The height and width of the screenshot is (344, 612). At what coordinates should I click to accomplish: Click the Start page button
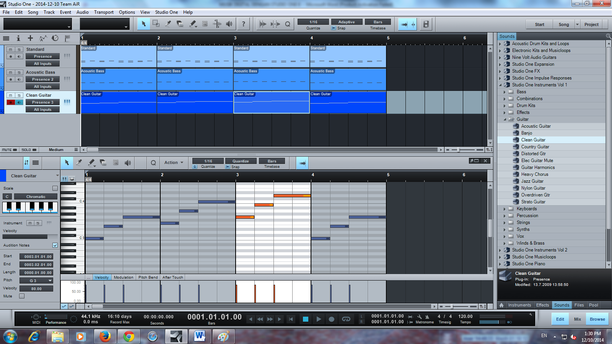pyautogui.click(x=539, y=24)
